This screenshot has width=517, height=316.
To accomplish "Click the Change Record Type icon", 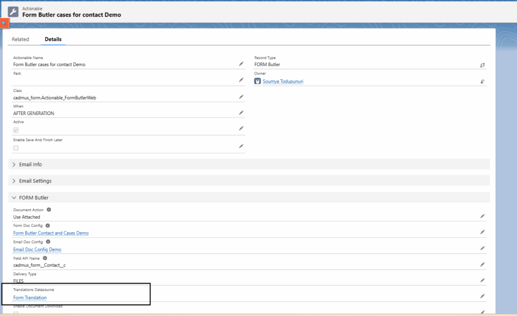I will (x=482, y=65).
